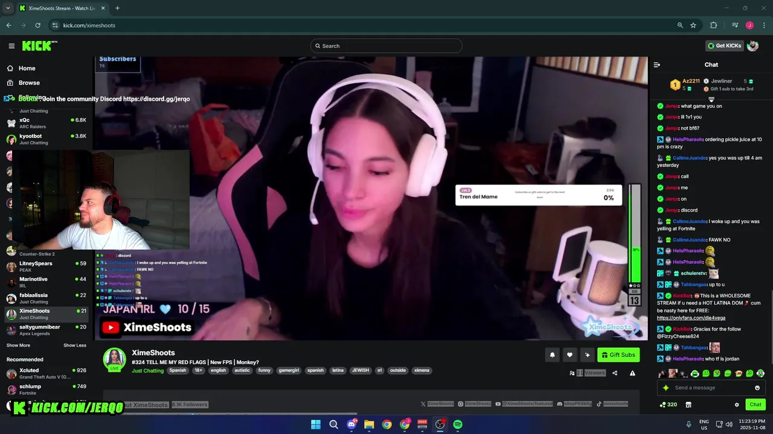
Task: Select the 18+ tag
Action: click(198, 370)
